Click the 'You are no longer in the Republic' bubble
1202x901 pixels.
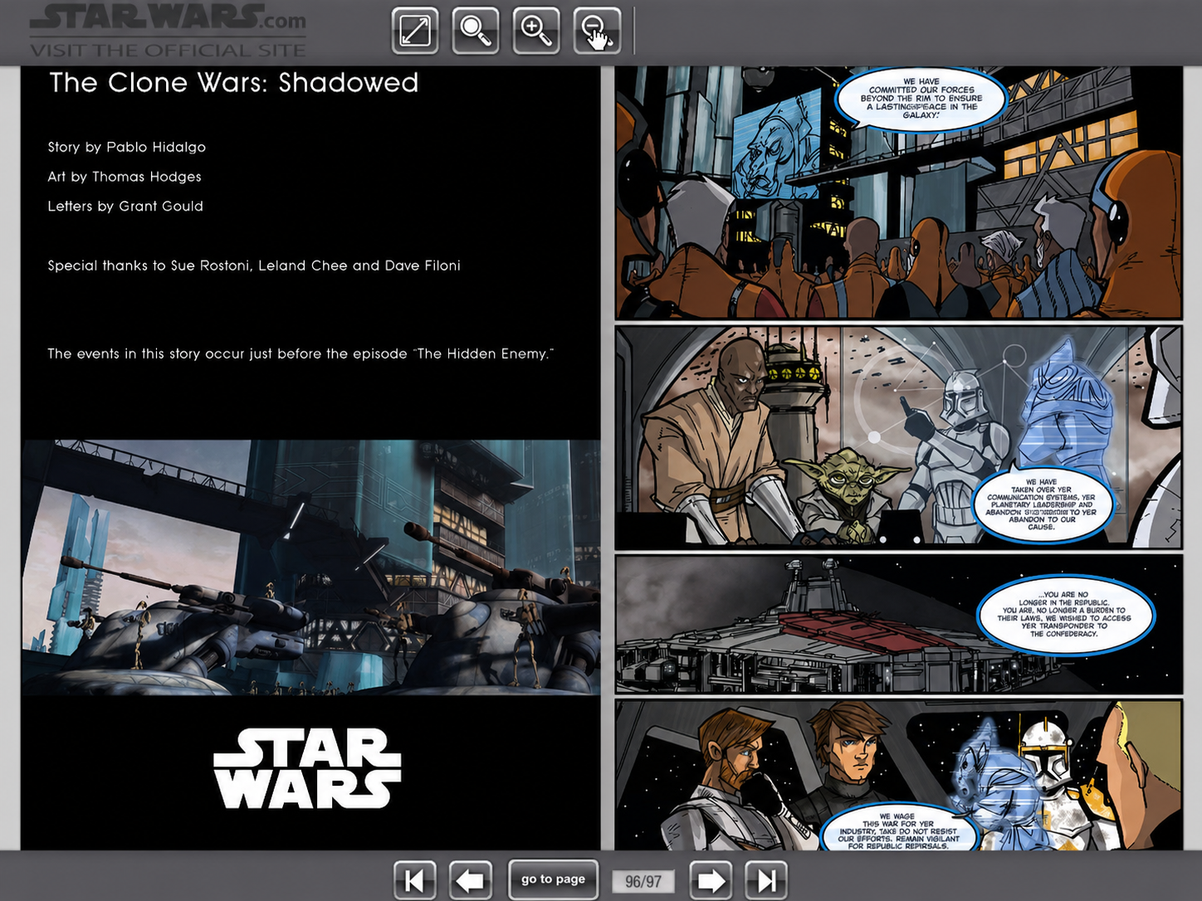point(1065,614)
